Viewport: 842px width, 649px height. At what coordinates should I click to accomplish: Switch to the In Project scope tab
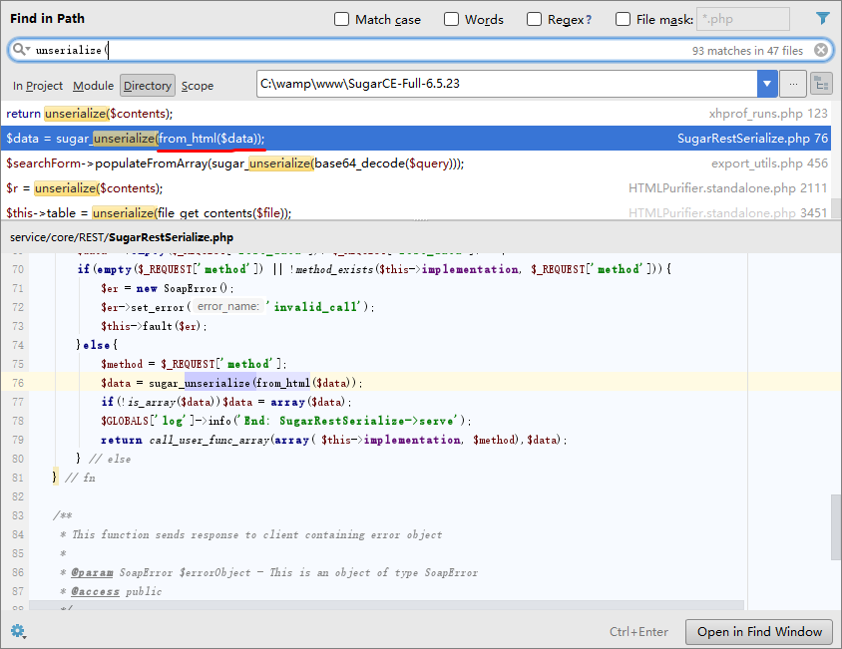(38, 86)
